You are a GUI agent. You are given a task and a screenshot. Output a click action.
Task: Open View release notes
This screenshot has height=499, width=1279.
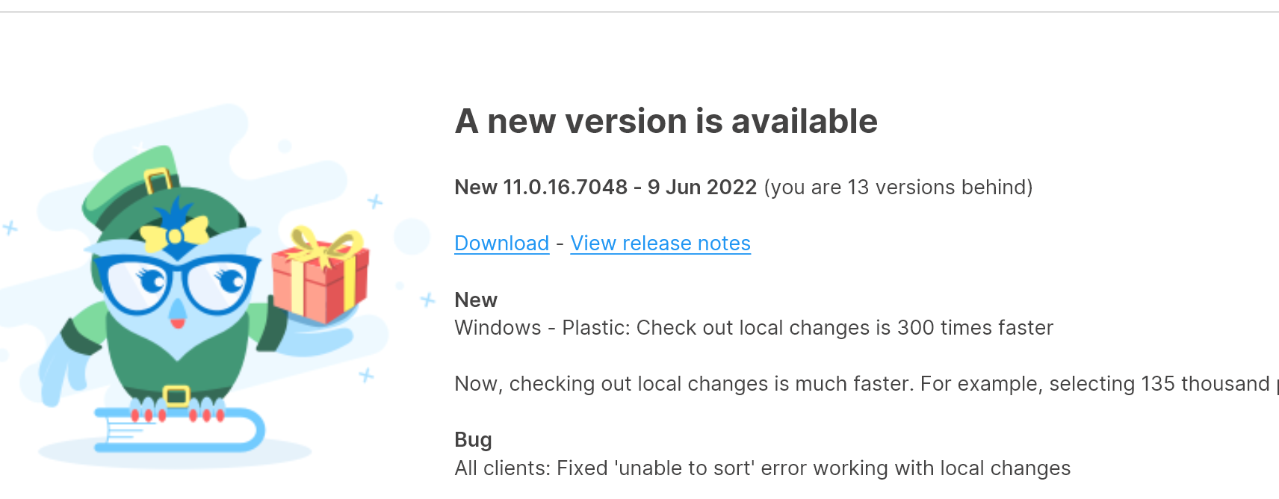660,244
